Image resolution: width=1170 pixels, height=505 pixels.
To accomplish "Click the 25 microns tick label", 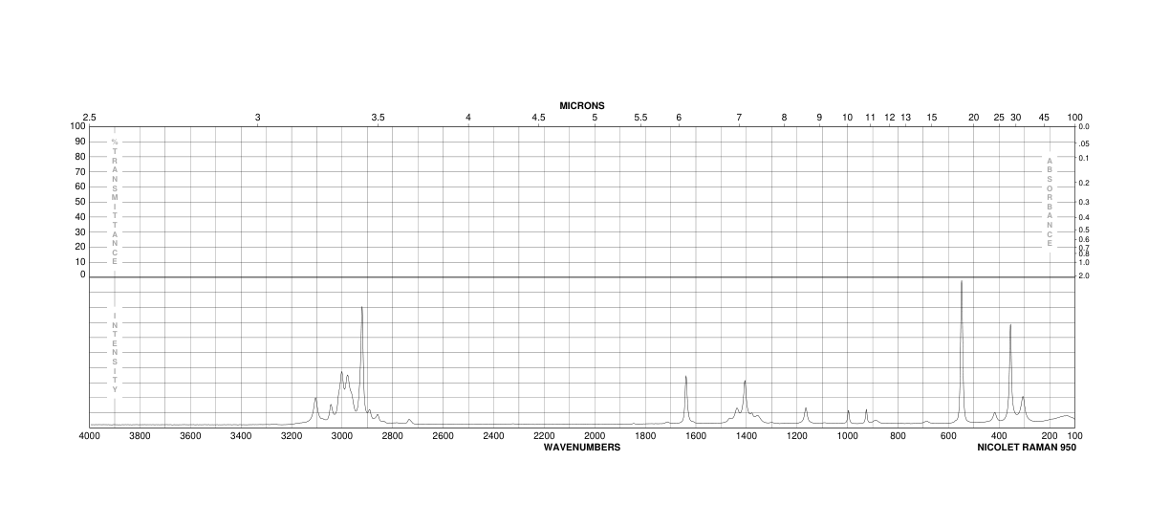I will (999, 118).
